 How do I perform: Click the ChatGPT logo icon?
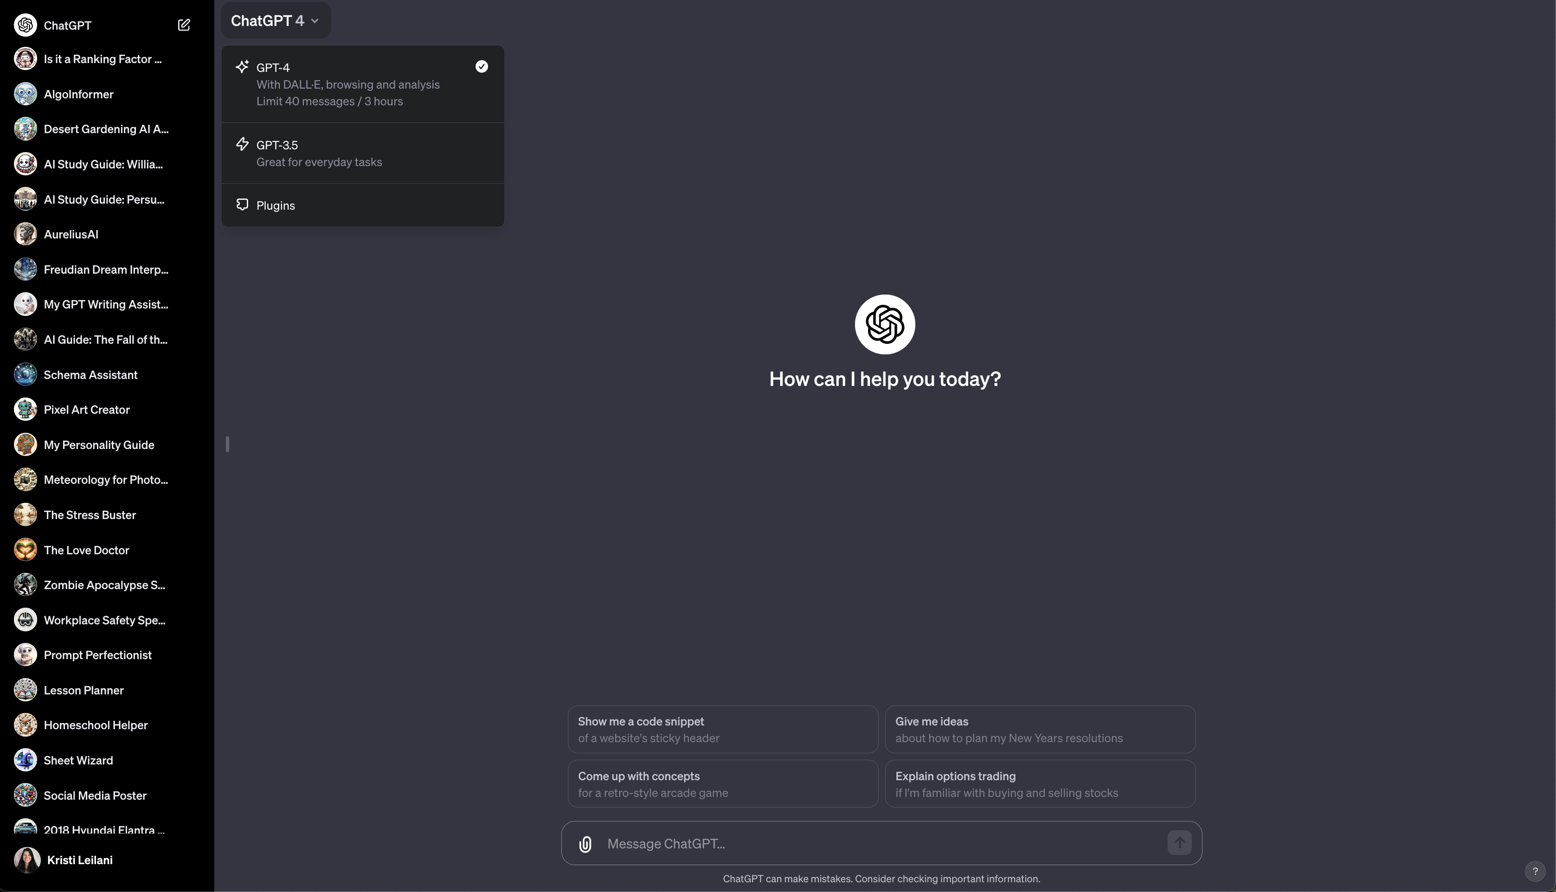point(885,325)
